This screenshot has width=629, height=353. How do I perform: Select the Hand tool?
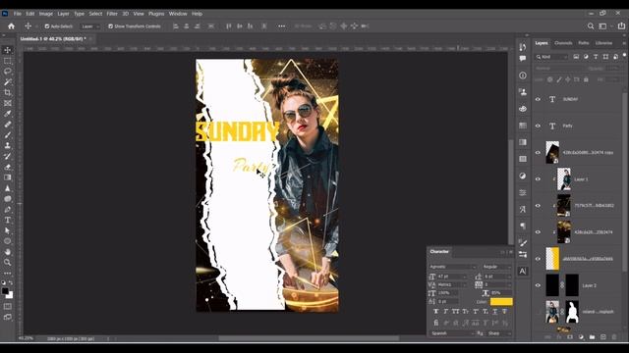[x=8, y=252]
